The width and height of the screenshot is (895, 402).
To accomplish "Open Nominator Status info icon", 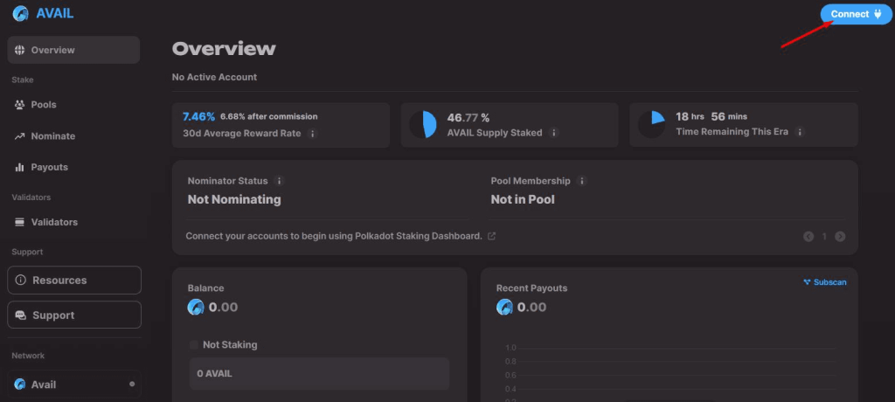I will [x=279, y=181].
